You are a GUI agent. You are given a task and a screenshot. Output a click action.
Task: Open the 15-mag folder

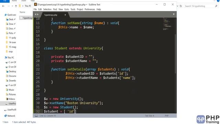[11, 47]
